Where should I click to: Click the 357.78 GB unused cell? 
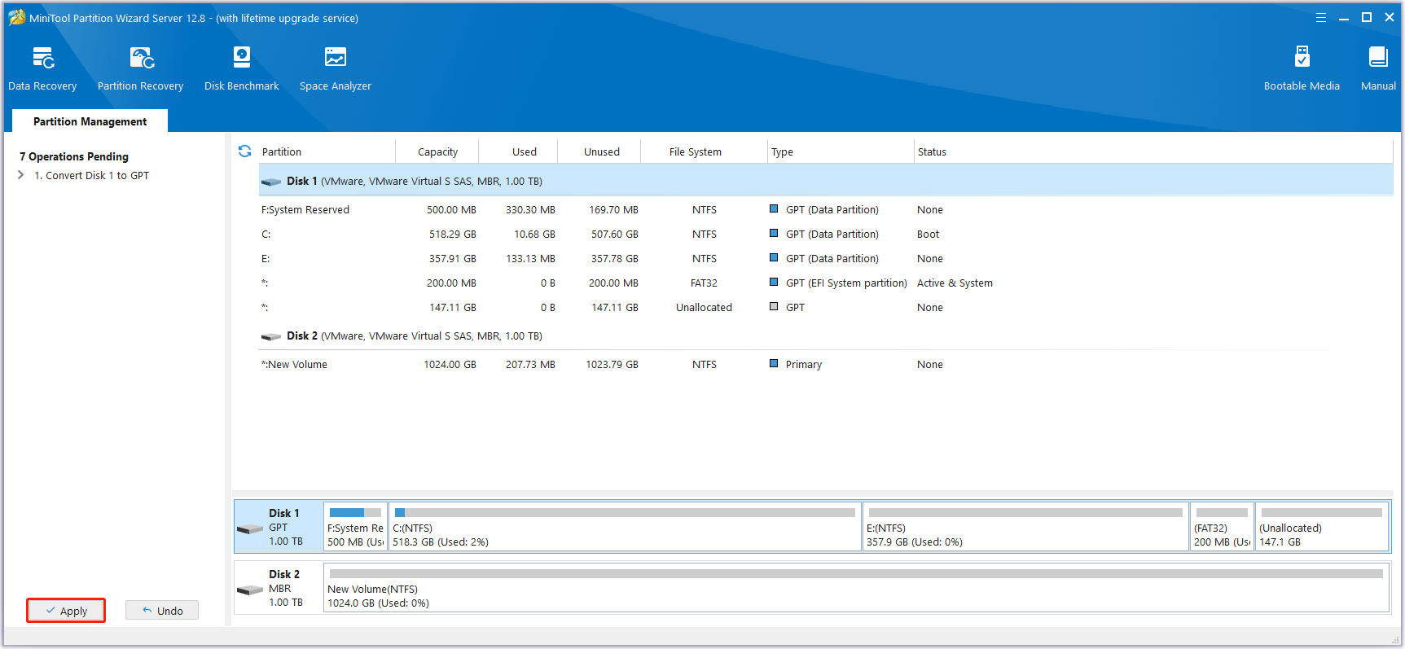pyautogui.click(x=614, y=258)
